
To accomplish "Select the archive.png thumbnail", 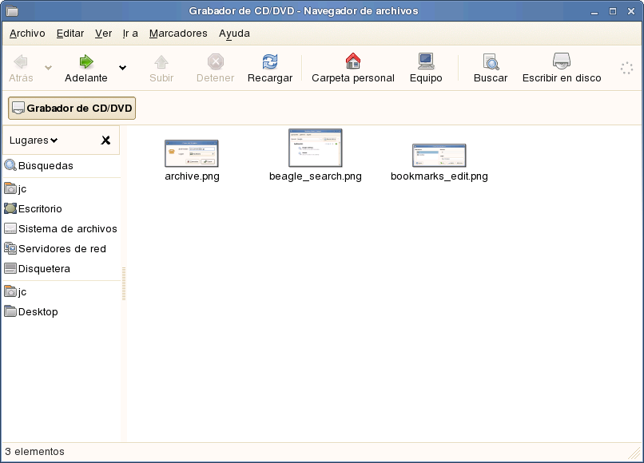I will coord(192,153).
